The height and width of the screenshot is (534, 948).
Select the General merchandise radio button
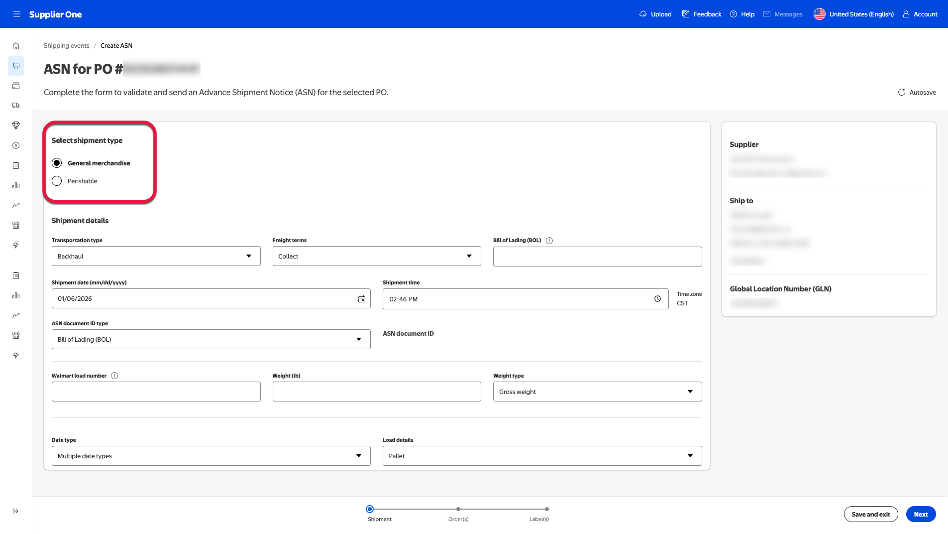coord(57,163)
